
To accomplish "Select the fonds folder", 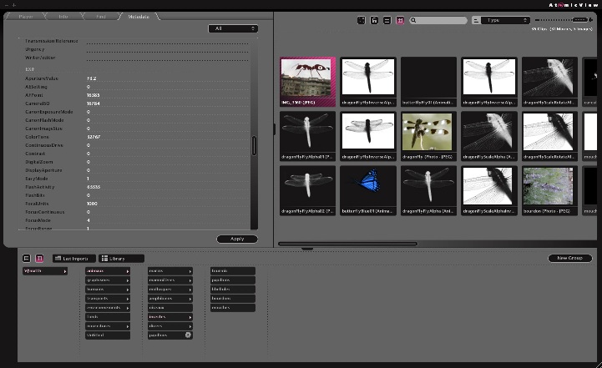I will tap(108, 317).
